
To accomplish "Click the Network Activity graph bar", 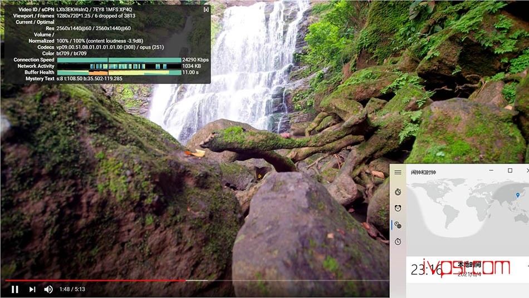I will (119, 66).
